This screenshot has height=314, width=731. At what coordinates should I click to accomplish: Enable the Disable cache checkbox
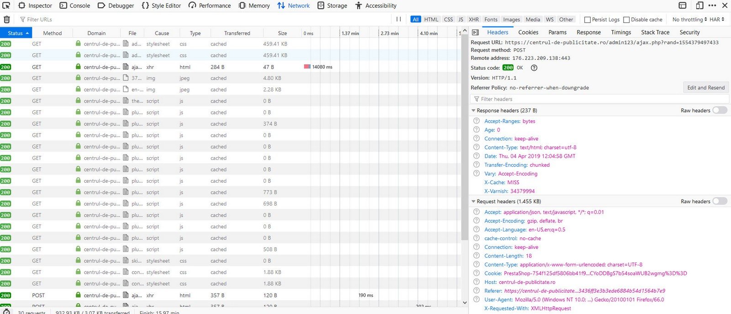tap(626, 20)
